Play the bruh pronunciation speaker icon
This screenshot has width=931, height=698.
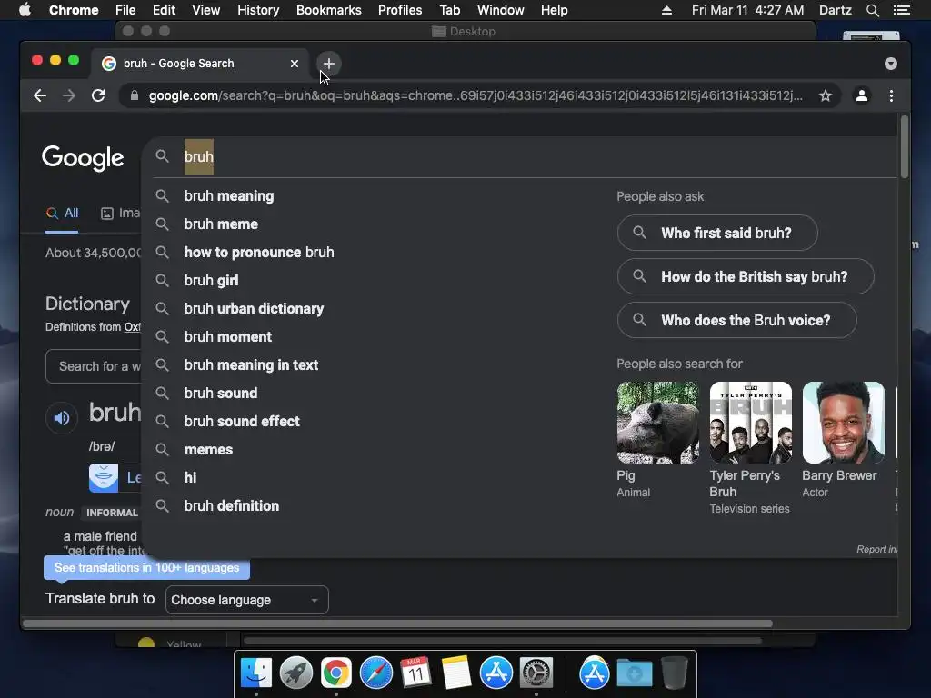62,418
